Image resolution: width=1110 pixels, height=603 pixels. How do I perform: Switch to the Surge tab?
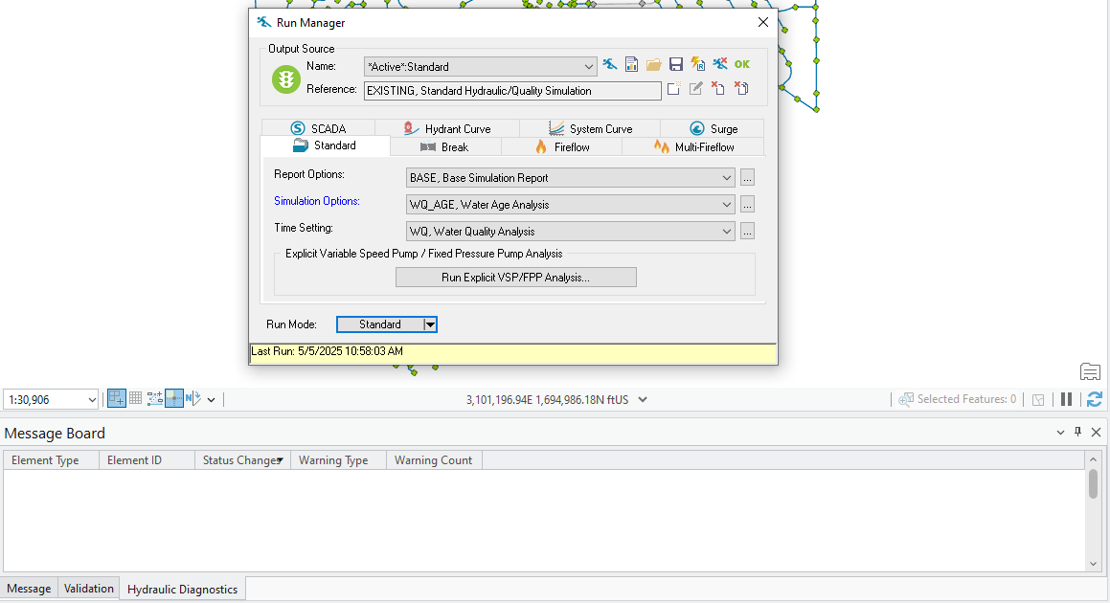pyautogui.click(x=713, y=128)
